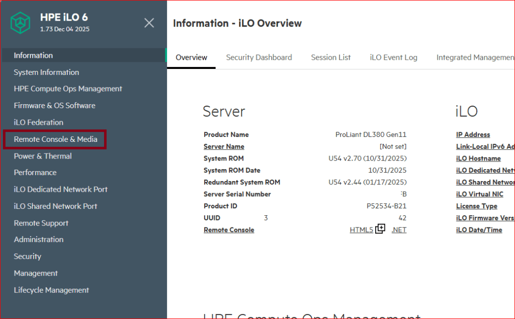Click the HTML5 console pop-out window icon
515x319 pixels.
point(380,229)
